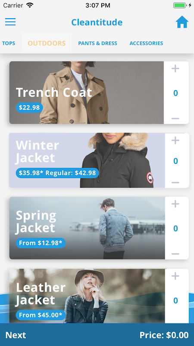
Task: Switch to the TOPS tab
Action: [x=9, y=43]
